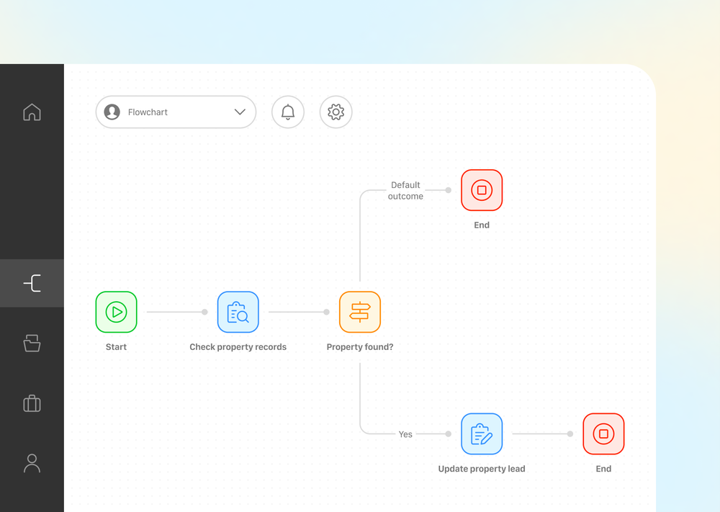Click the Yes branch label
Image resolution: width=720 pixels, height=512 pixels.
tap(405, 434)
